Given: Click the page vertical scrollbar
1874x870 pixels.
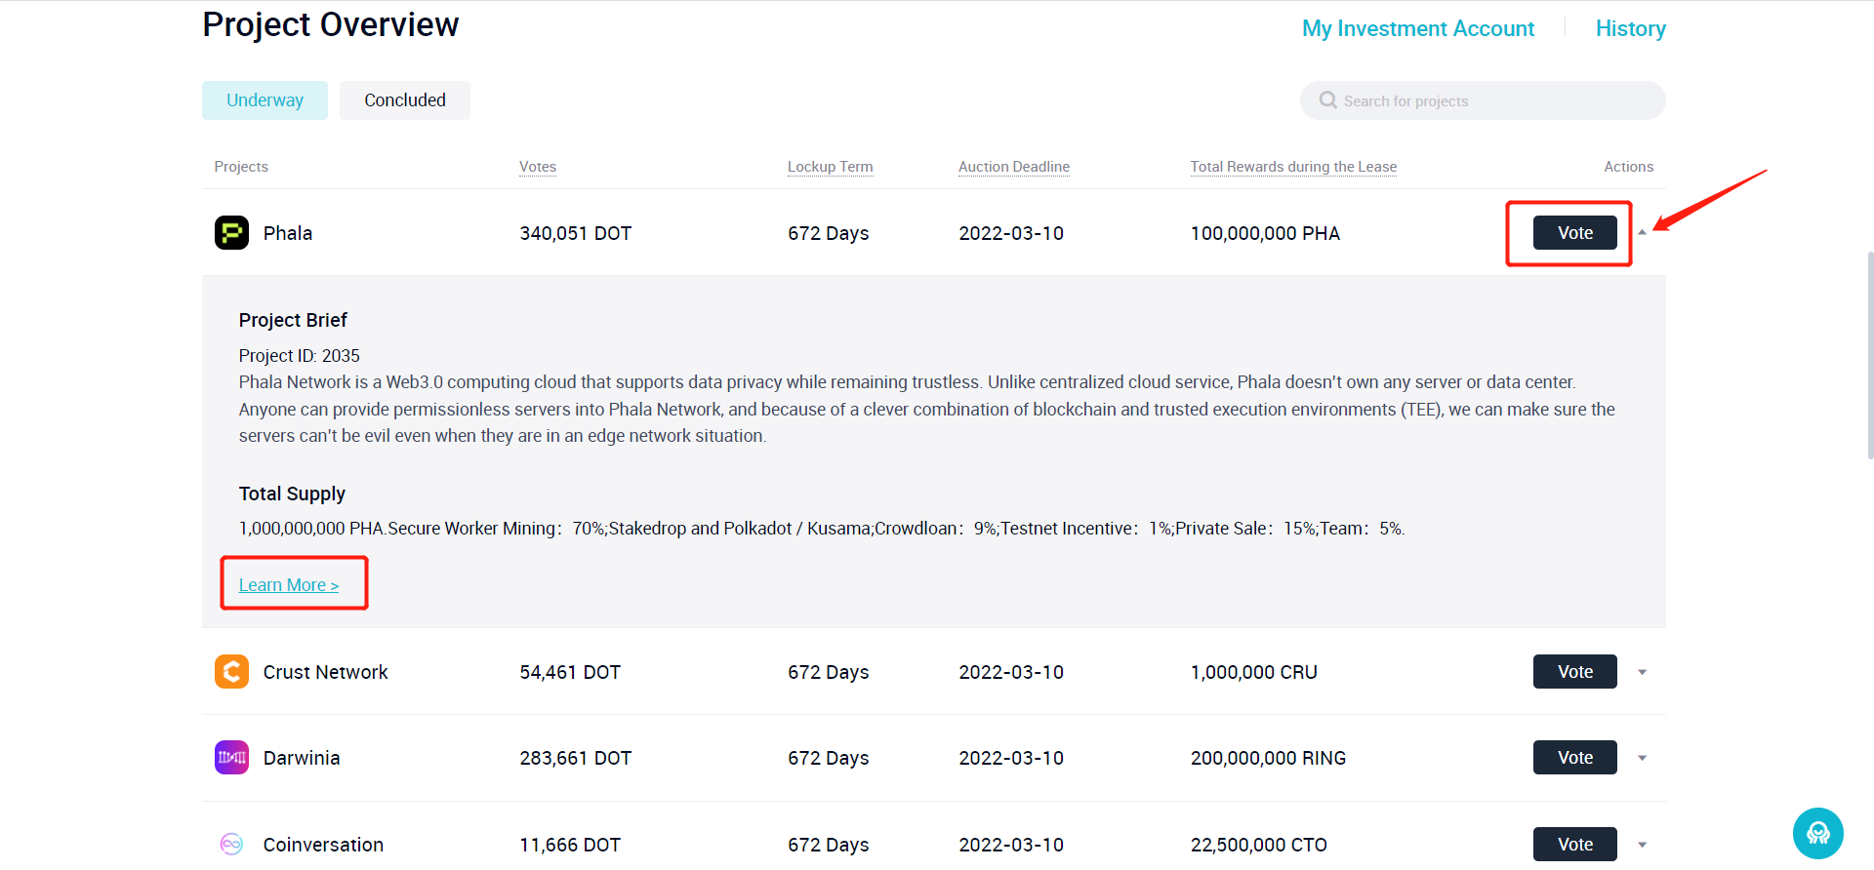Looking at the screenshot, I should pyautogui.click(x=1869, y=355).
